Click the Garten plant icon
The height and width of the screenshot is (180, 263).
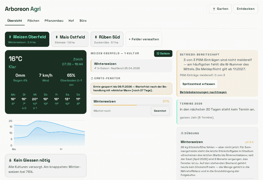(x=214, y=9)
